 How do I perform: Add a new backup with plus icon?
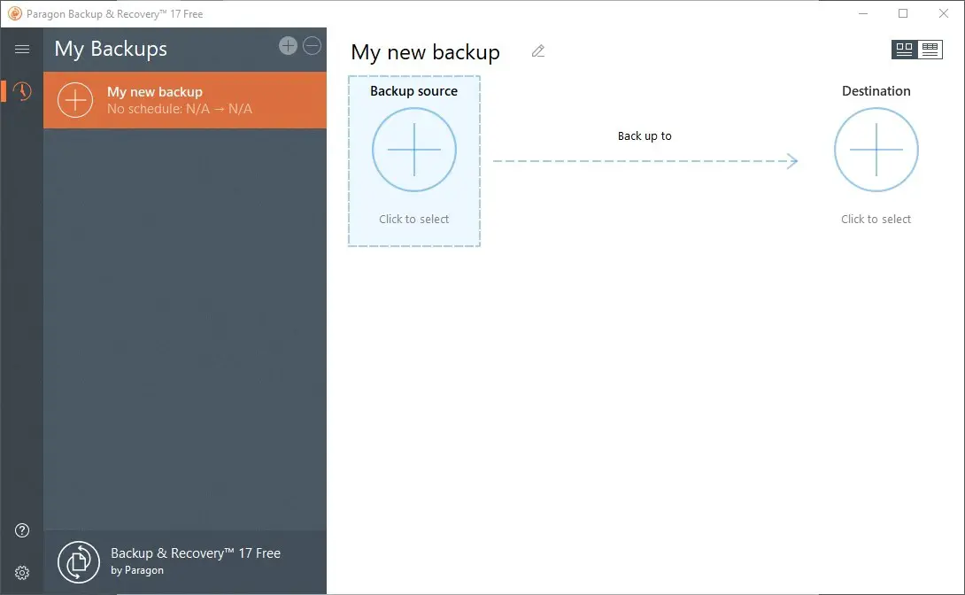click(288, 46)
